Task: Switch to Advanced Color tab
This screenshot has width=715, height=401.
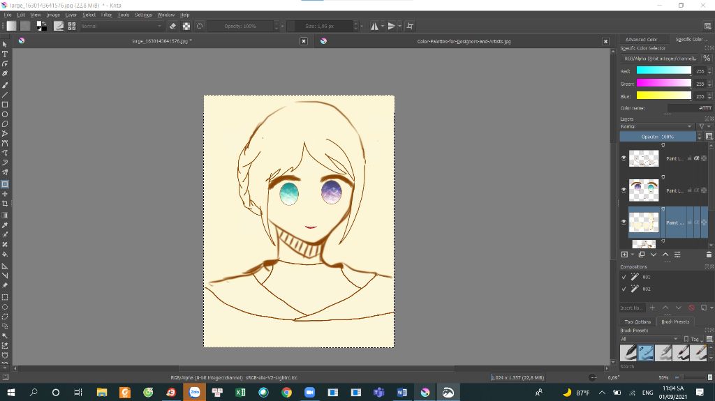Action: tap(641, 39)
